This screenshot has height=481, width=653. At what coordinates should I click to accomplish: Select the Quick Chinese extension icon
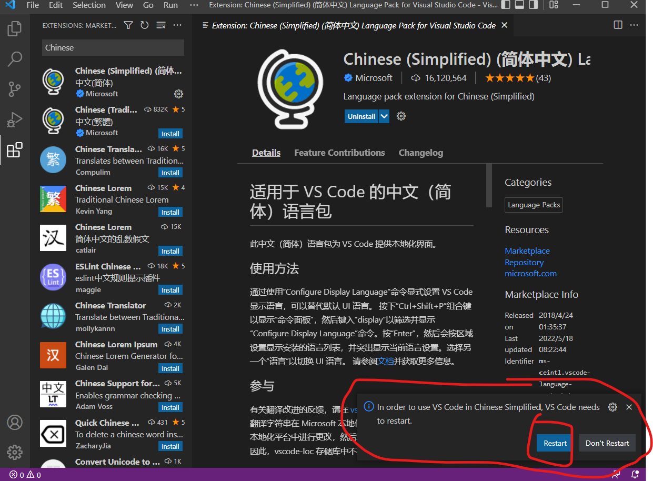click(x=53, y=434)
